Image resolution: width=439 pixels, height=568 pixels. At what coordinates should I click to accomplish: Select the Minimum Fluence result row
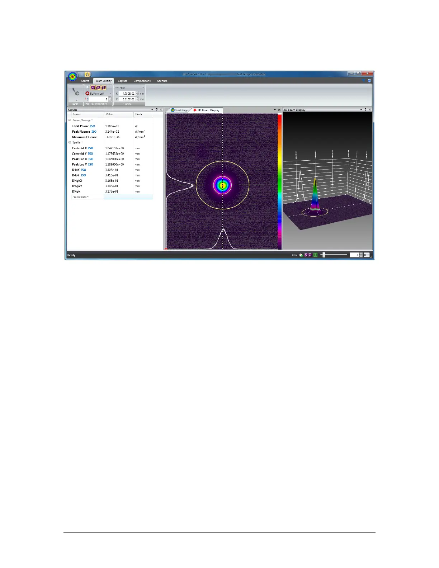click(x=110, y=137)
